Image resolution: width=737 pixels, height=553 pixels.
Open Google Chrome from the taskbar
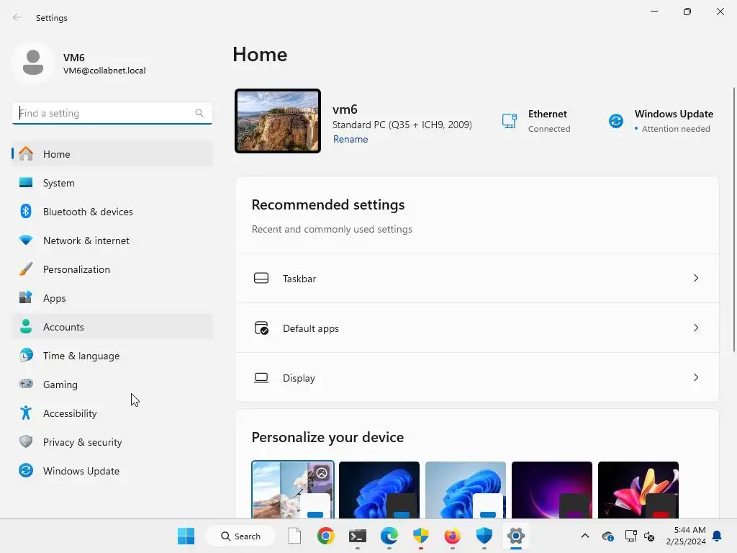pos(326,536)
